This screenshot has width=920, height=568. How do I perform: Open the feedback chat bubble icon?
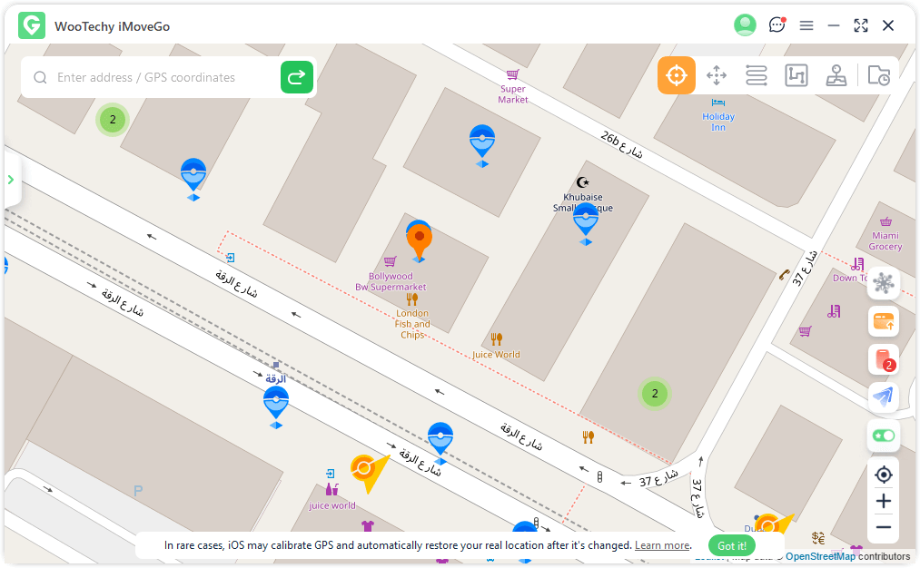point(777,25)
